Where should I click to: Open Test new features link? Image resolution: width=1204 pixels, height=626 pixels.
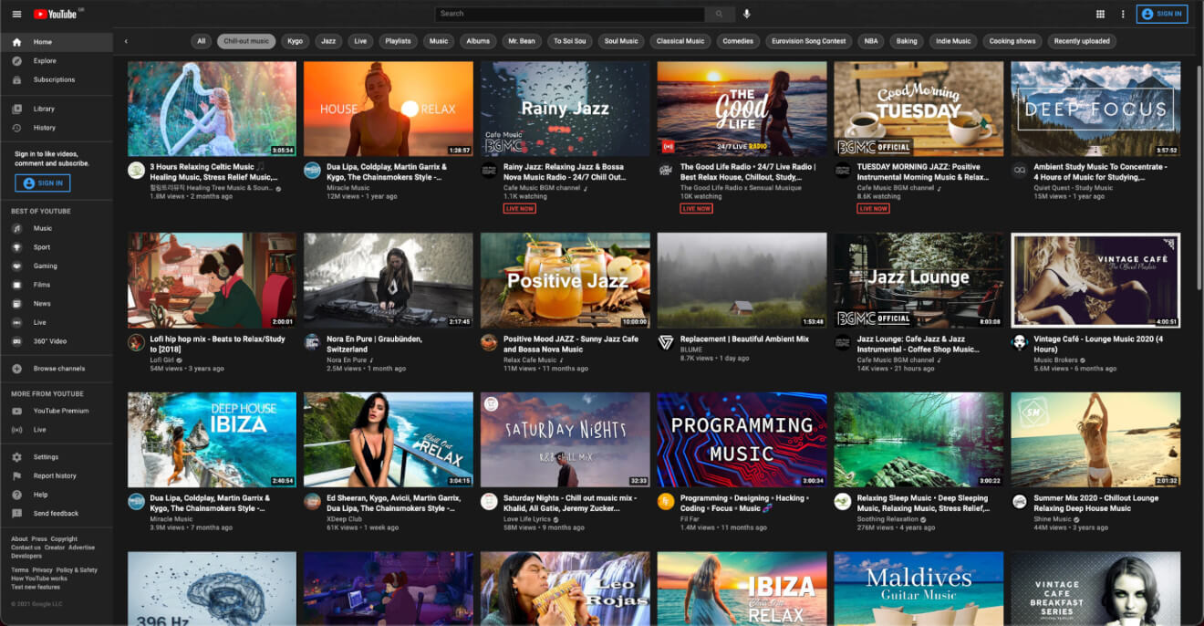36,587
